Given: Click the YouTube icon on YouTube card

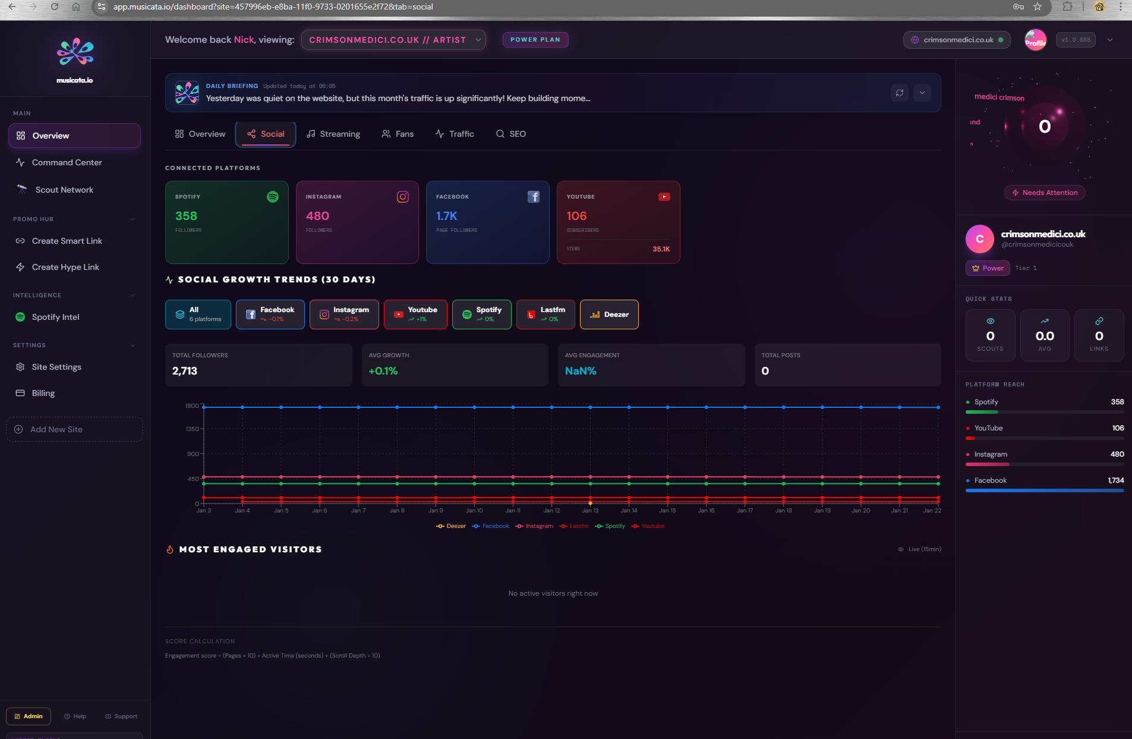Looking at the screenshot, I should click(x=664, y=197).
